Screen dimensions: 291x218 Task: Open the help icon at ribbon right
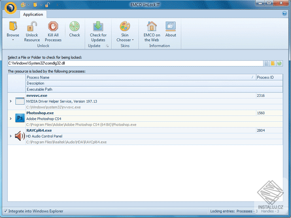pos(284,13)
